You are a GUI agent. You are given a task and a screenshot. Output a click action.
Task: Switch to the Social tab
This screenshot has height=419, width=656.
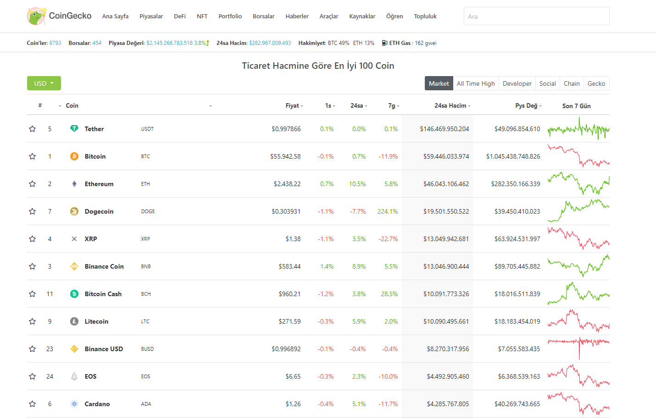[x=548, y=83]
